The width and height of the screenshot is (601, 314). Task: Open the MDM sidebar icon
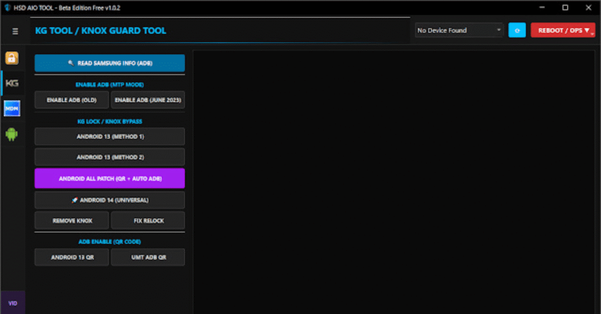point(12,108)
